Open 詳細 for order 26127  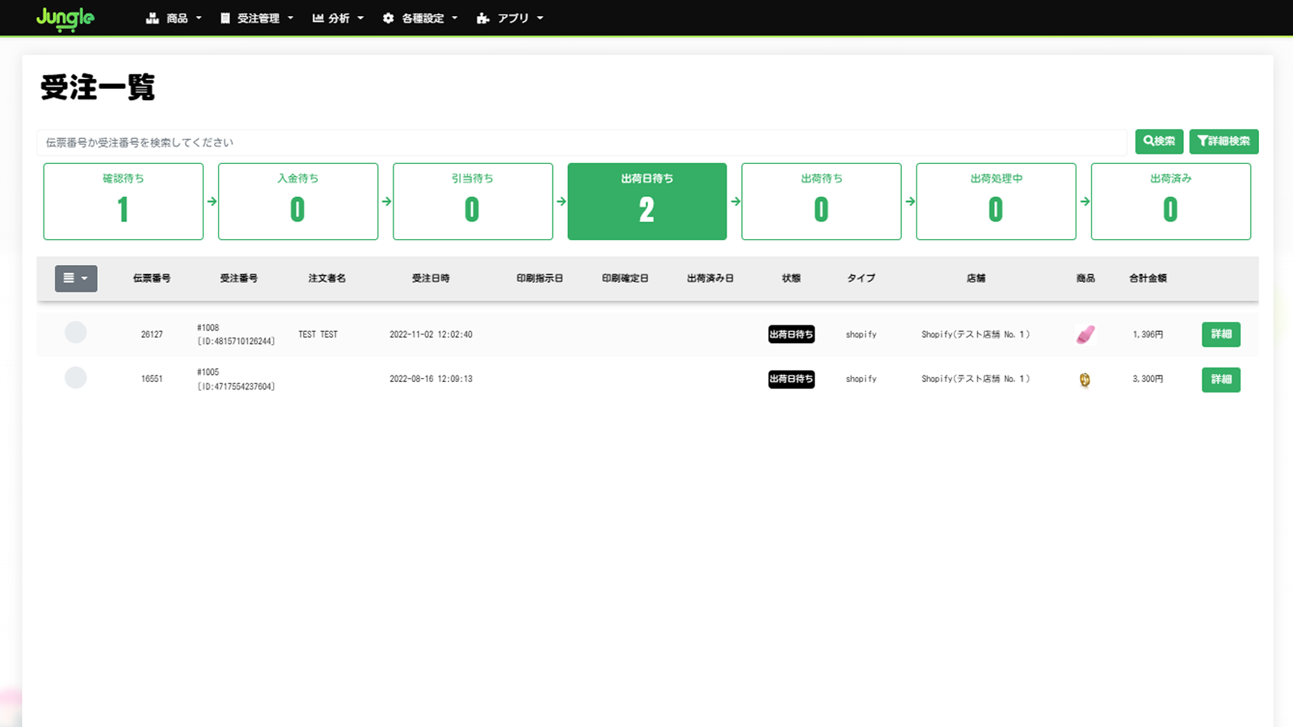point(1221,334)
